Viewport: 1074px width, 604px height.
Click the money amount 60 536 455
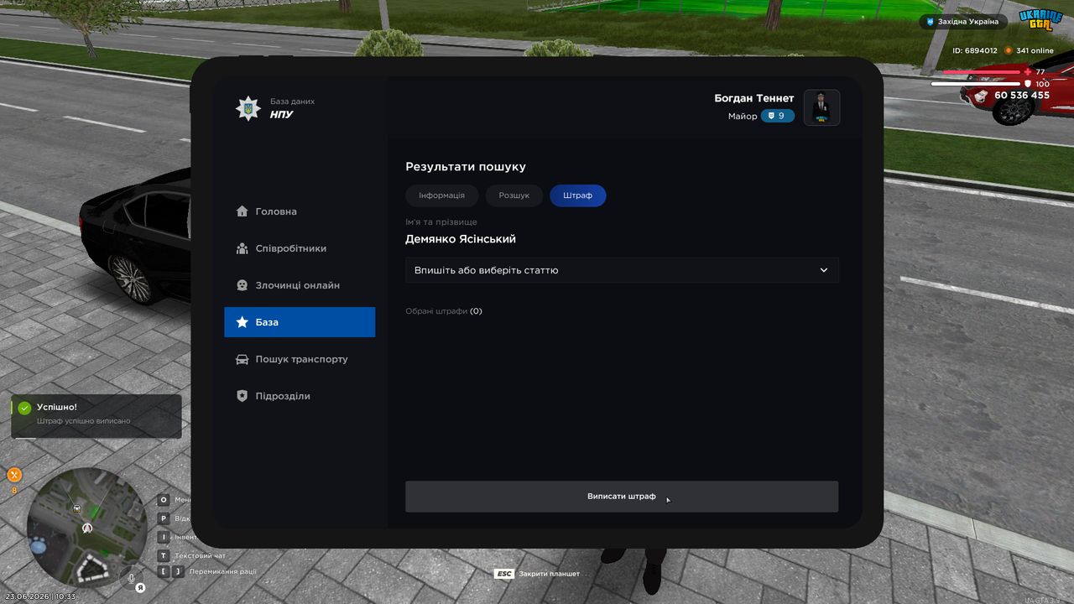tap(1022, 96)
